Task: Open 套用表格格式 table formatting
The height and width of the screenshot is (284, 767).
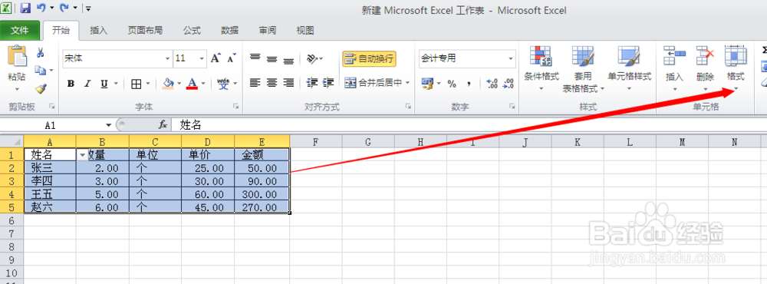Action: click(583, 68)
